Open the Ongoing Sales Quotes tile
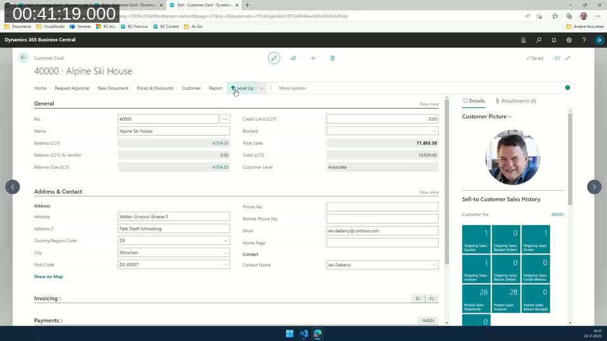 click(x=476, y=239)
